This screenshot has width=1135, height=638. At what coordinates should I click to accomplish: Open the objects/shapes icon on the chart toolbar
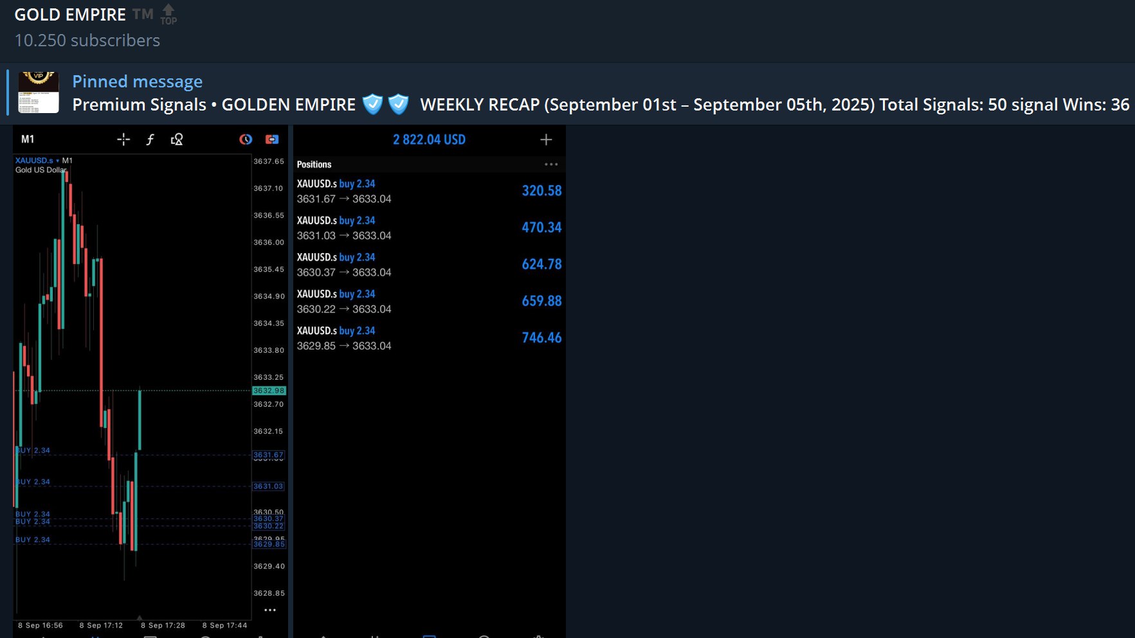click(177, 139)
